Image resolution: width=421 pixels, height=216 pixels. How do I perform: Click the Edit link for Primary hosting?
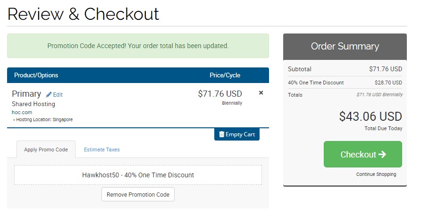pos(58,95)
